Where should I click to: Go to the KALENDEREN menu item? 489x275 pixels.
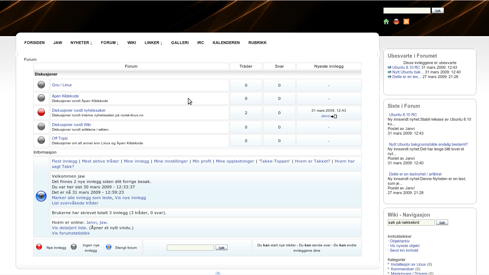226,43
